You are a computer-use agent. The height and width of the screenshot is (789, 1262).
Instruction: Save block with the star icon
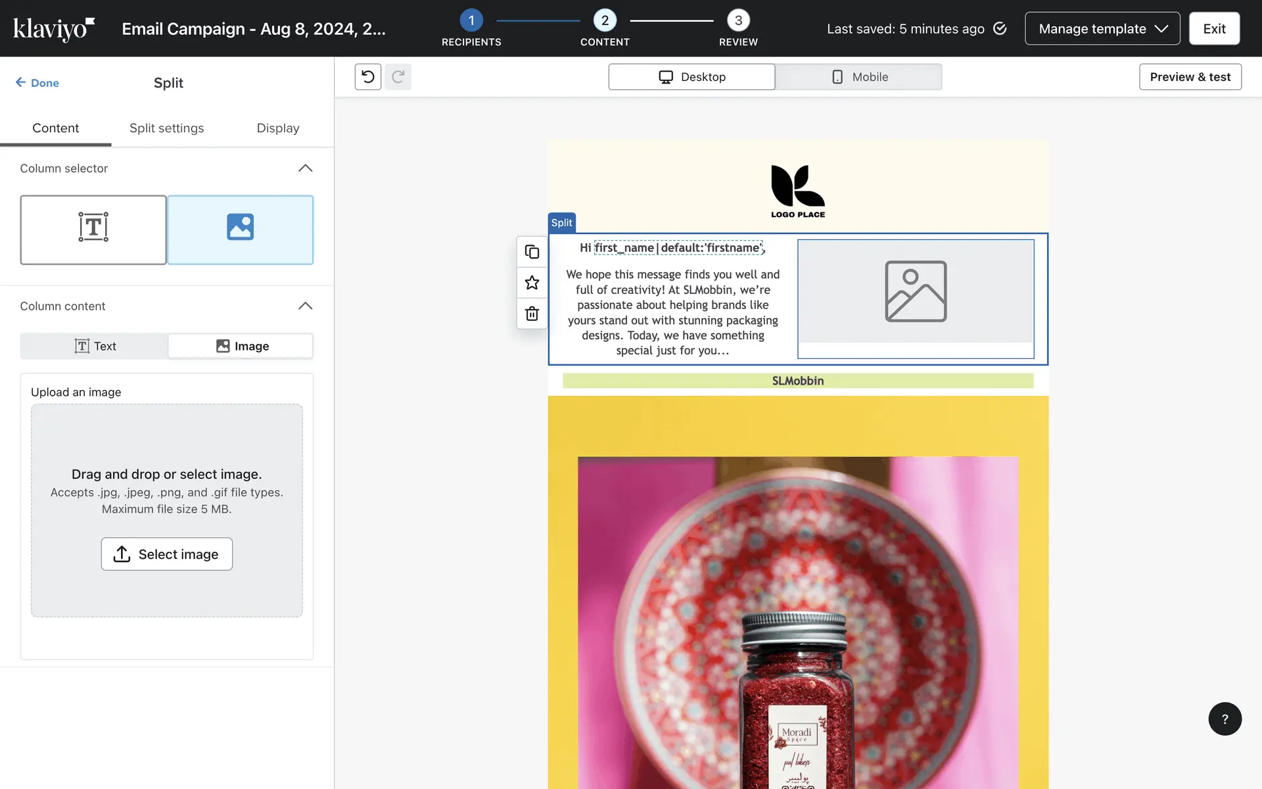[532, 283]
